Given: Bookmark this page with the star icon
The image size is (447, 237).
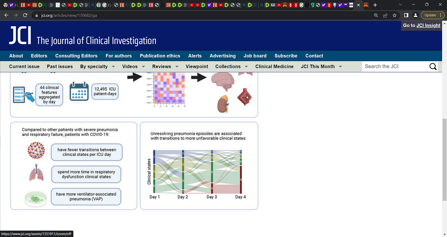Looking at the screenshot, I should [x=395, y=15].
